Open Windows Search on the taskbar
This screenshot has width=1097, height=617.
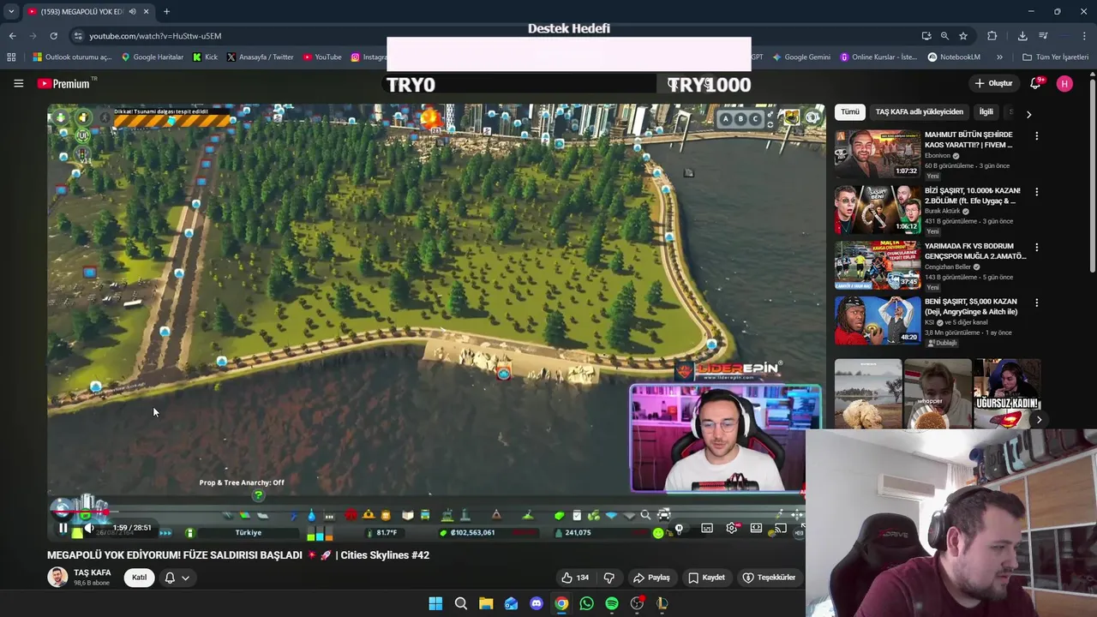(x=460, y=603)
